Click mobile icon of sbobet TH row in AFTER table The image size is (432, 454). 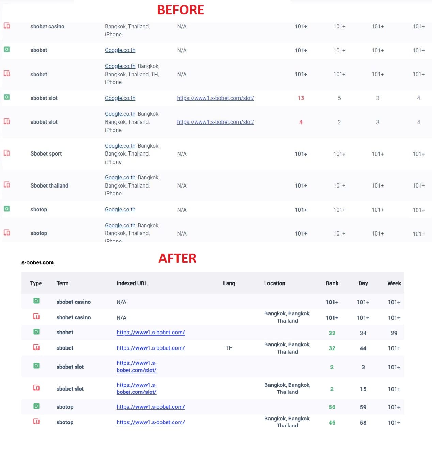tap(36, 347)
